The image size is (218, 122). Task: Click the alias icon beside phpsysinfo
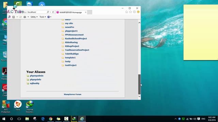tap(28, 80)
